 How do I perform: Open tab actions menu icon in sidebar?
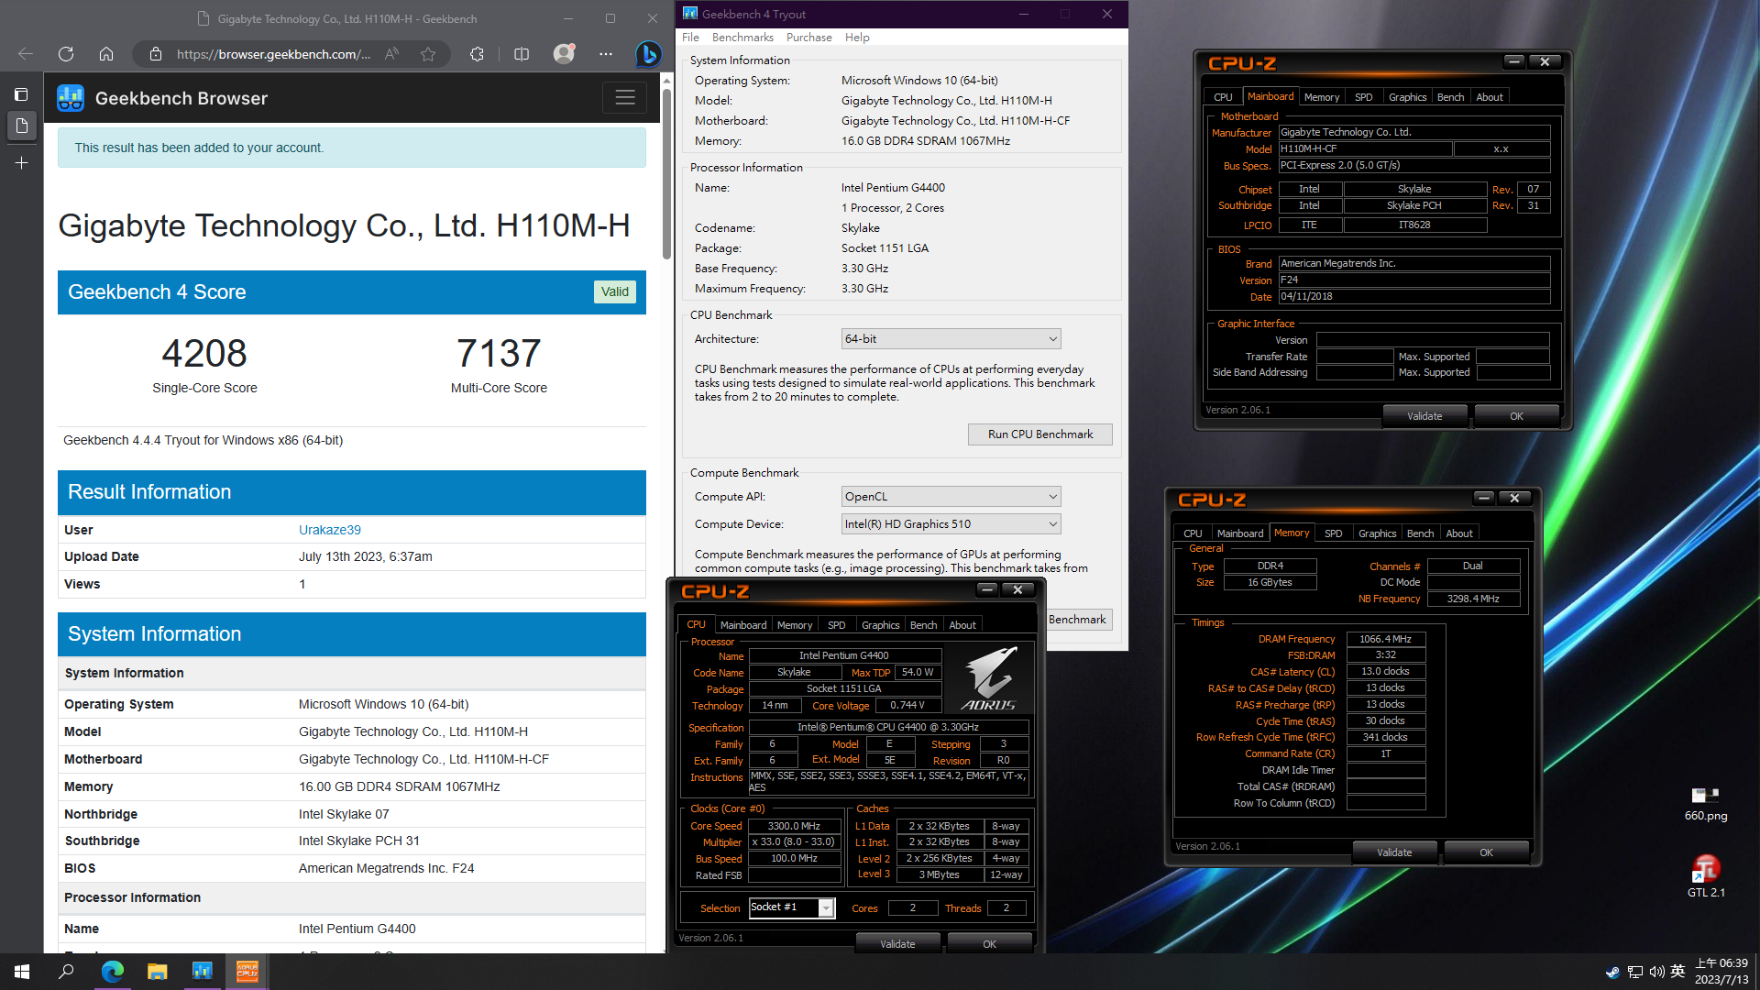click(22, 94)
